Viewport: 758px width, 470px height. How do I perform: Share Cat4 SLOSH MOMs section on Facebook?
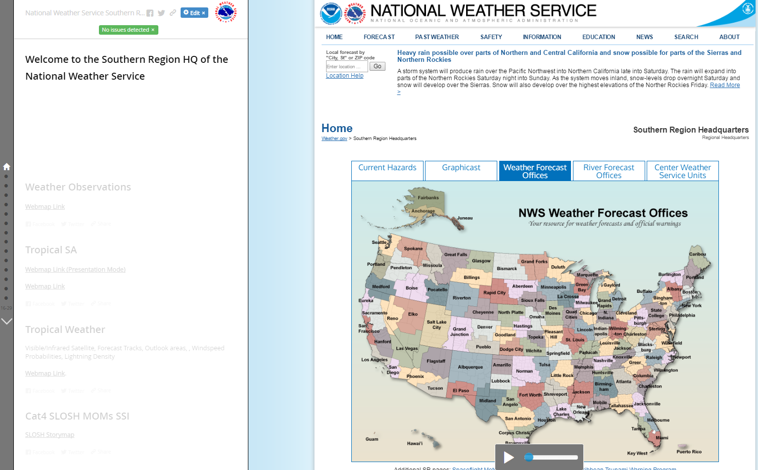tap(40, 452)
